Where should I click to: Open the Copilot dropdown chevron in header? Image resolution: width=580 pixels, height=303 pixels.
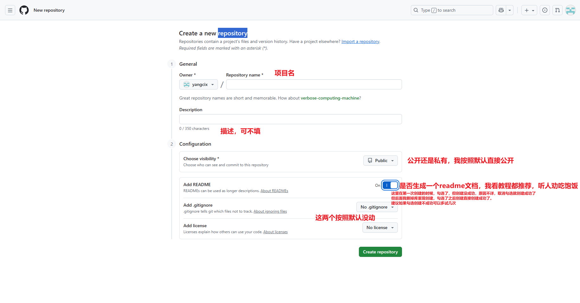coord(509,10)
